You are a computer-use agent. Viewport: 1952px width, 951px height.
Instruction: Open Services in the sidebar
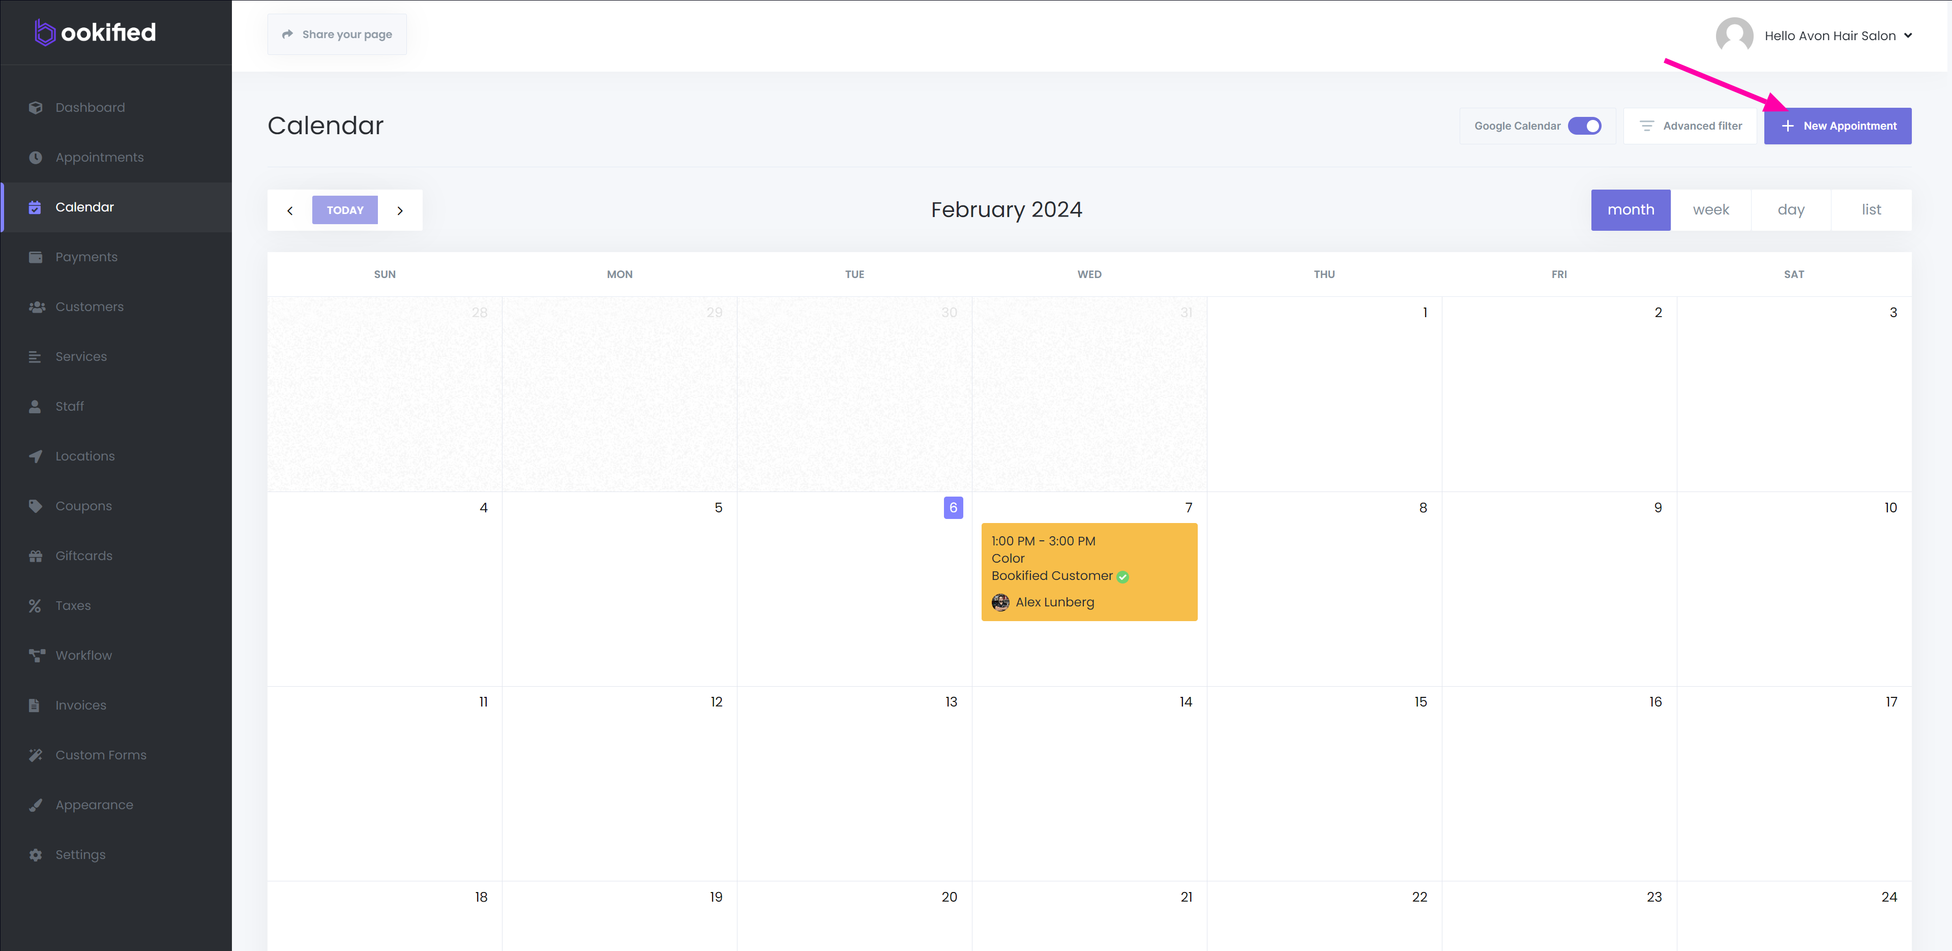click(x=116, y=357)
